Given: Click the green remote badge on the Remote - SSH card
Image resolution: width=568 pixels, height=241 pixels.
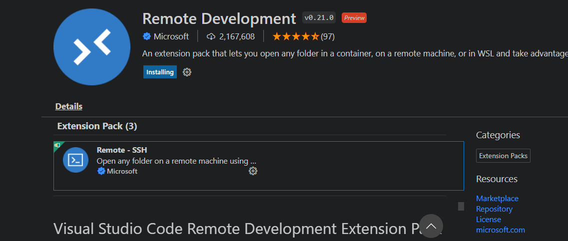Looking at the screenshot, I should 57,145.
